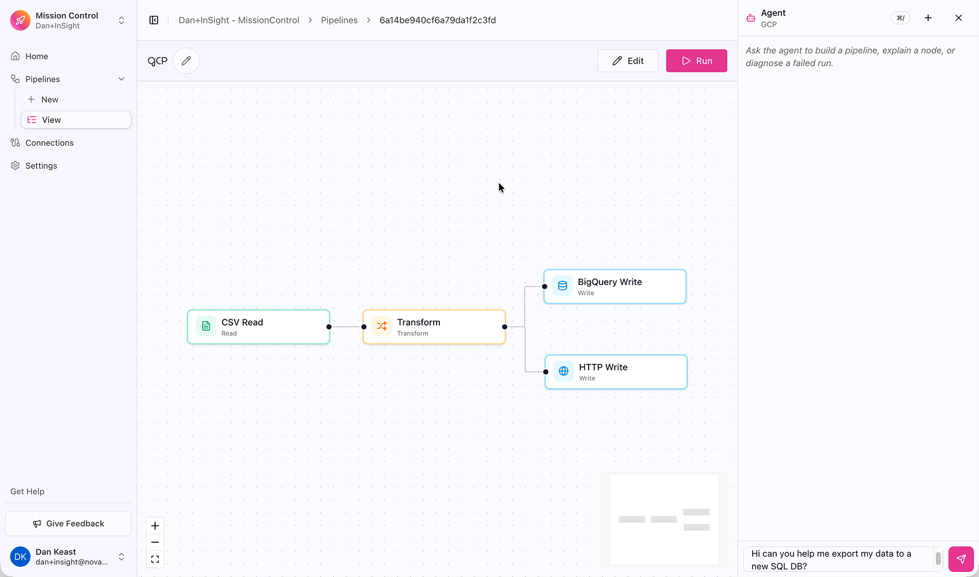Click the DK user avatar

(x=20, y=557)
